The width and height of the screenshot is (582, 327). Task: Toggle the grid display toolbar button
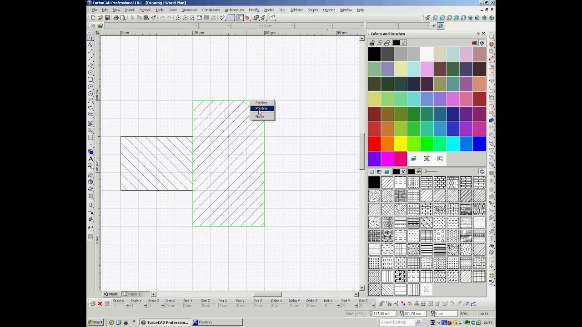coord(231,18)
